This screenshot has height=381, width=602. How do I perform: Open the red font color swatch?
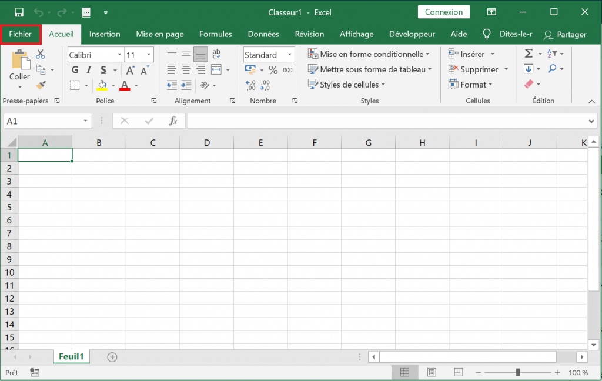(x=125, y=85)
